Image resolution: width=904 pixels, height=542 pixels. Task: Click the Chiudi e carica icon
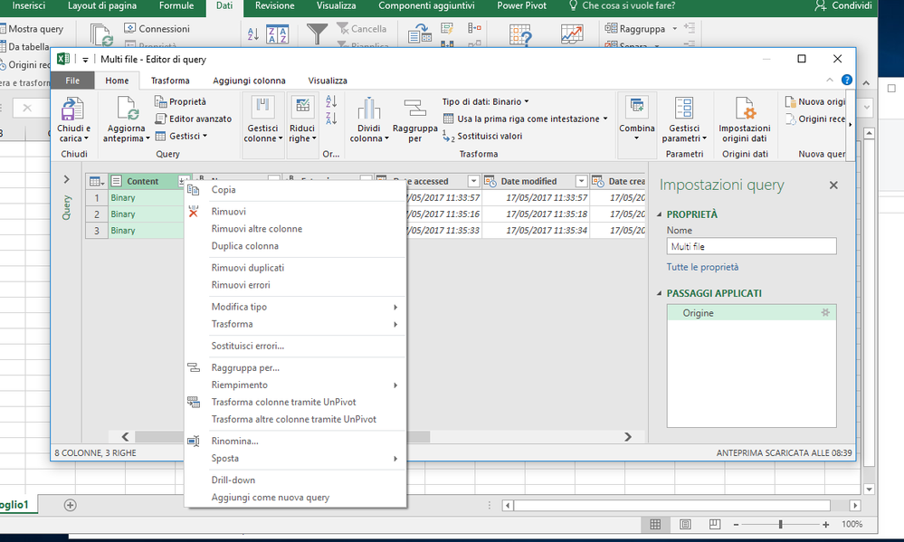click(x=73, y=109)
